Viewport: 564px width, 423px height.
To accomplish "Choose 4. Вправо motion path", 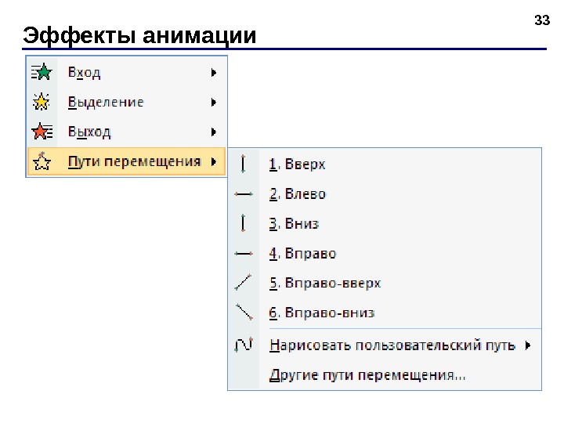I will click(x=302, y=253).
